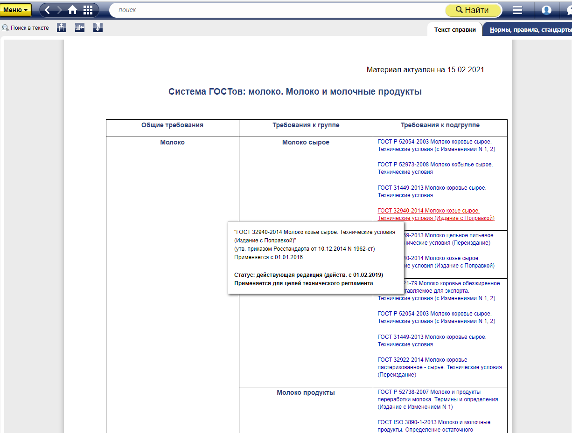Image resolution: width=572 pixels, height=433 pixels.
Task: Go to the home page icon
Action: click(x=72, y=10)
